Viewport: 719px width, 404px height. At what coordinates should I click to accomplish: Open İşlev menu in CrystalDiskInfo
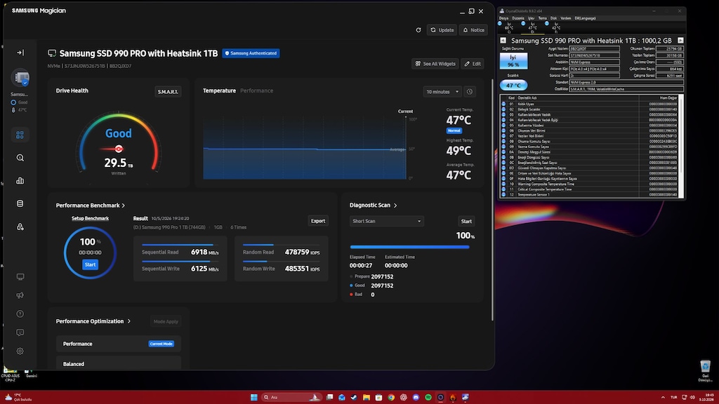pyautogui.click(x=531, y=18)
